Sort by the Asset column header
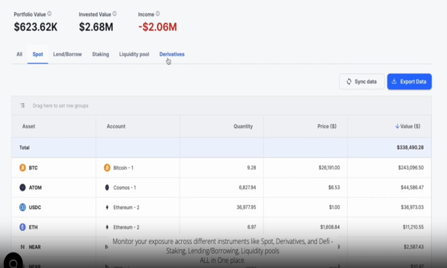447x268 pixels. [29, 126]
